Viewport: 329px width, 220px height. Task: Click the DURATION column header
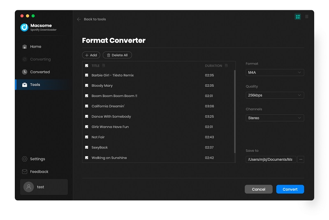[x=213, y=66]
